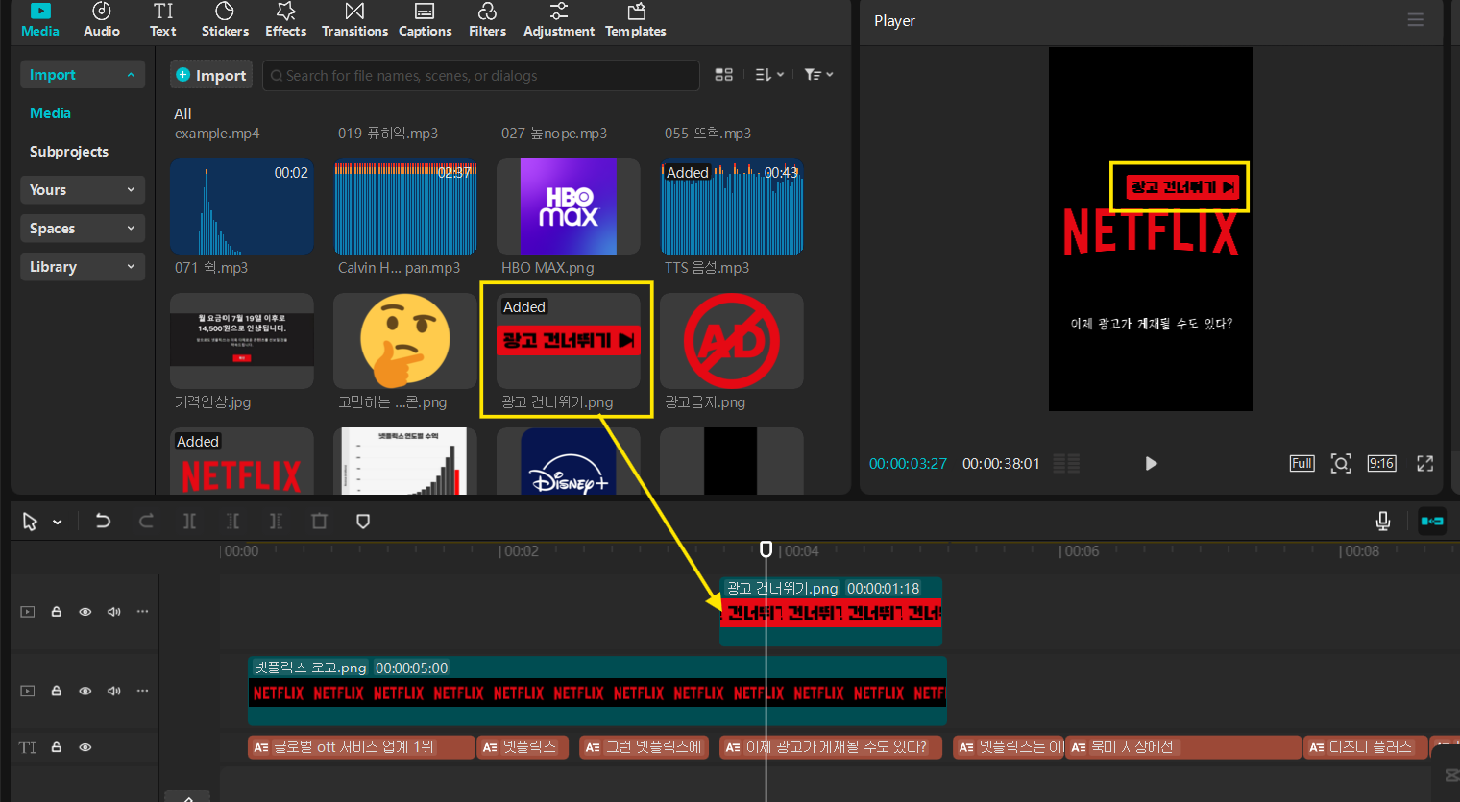Image resolution: width=1460 pixels, height=802 pixels.
Task: Undo the last edit
Action: coord(103,522)
